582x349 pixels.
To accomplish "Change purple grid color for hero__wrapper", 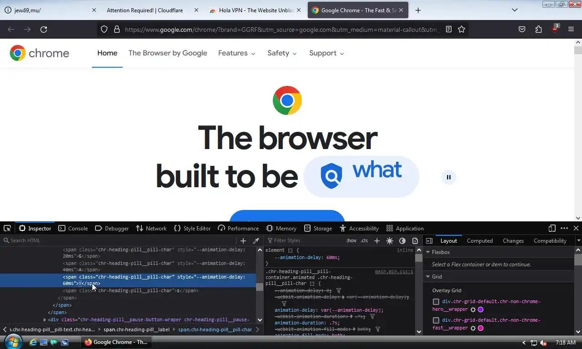I will click(481, 309).
